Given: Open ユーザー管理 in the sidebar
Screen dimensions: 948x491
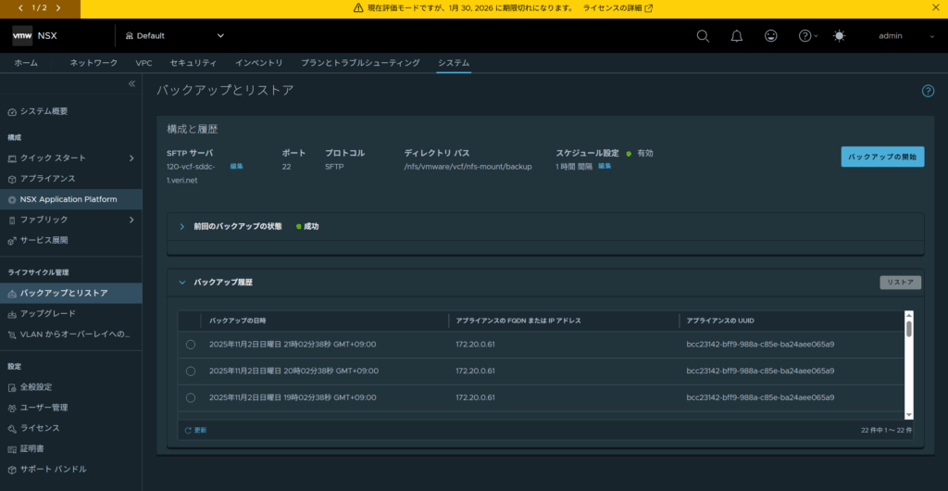Looking at the screenshot, I should [x=44, y=408].
